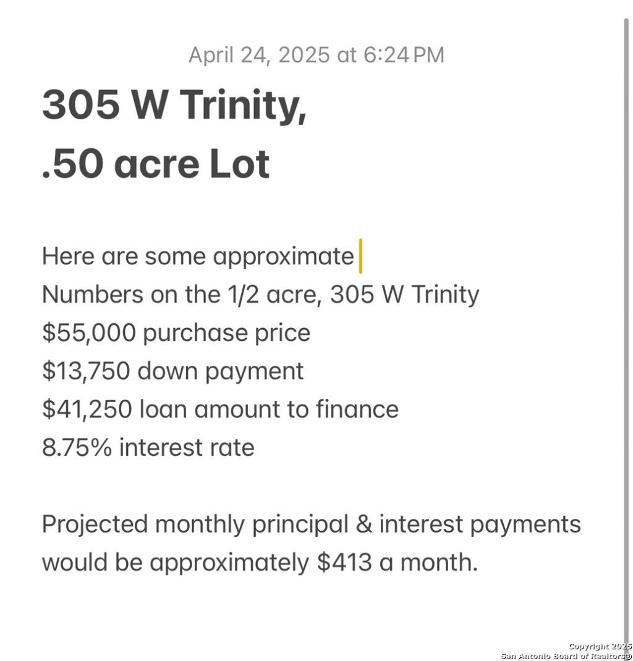The height and width of the screenshot is (661, 633).
Task: Click the "$41,250" loan amount figure
Action: pyautogui.click(x=87, y=409)
